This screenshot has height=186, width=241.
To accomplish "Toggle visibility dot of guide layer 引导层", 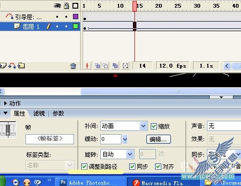I will pyautogui.click(x=57, y=17).
